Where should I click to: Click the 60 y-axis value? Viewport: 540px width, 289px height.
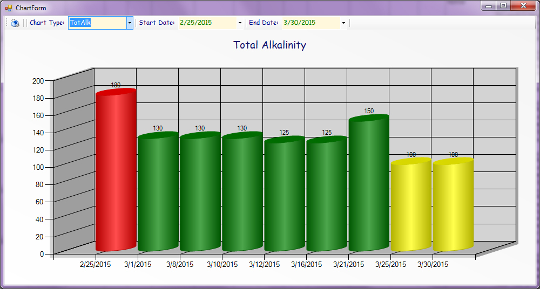[x=39, y=202]
